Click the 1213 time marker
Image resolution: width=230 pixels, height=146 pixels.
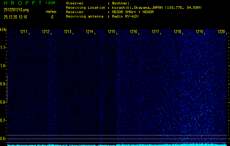pyautogui.click(x=68, y=31)
